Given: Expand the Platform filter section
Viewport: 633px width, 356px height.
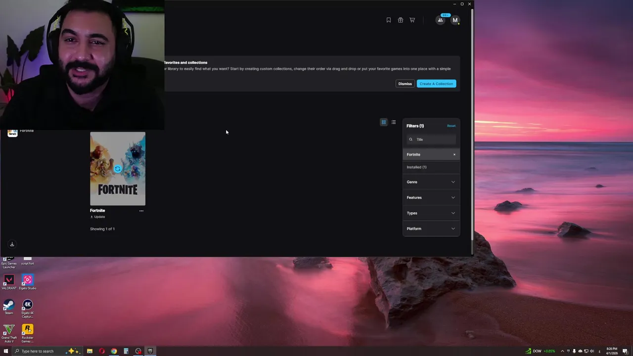Looking at the screenshot, I should (431, 228).
